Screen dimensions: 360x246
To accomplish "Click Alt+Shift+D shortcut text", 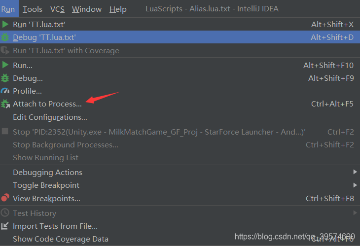I will [332, 37].
